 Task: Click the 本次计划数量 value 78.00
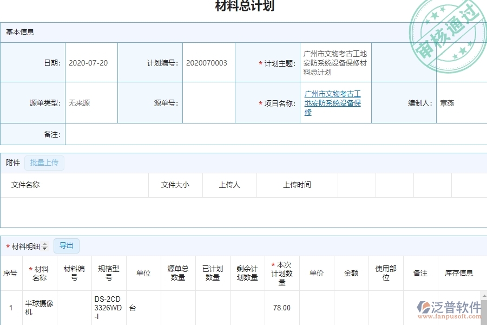coord(282,307)
